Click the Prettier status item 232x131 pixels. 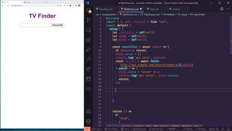[x=200, y=129]
